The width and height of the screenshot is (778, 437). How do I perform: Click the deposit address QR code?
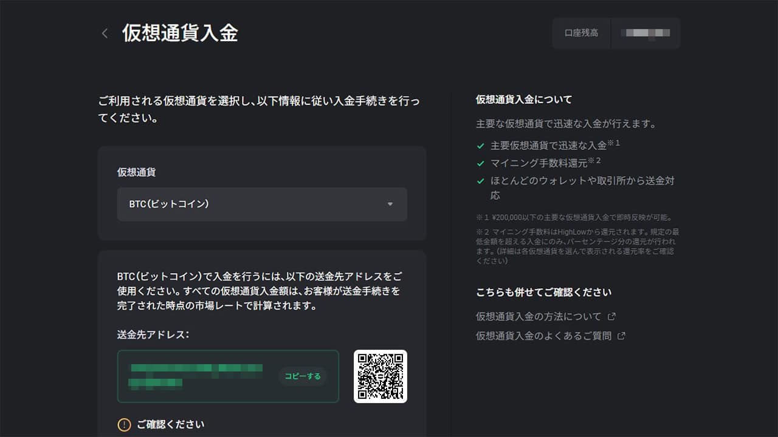pyautogui.click(x=380, y=376)
